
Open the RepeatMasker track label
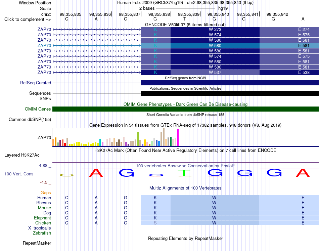pyautogui.click(x=37, y=243)
